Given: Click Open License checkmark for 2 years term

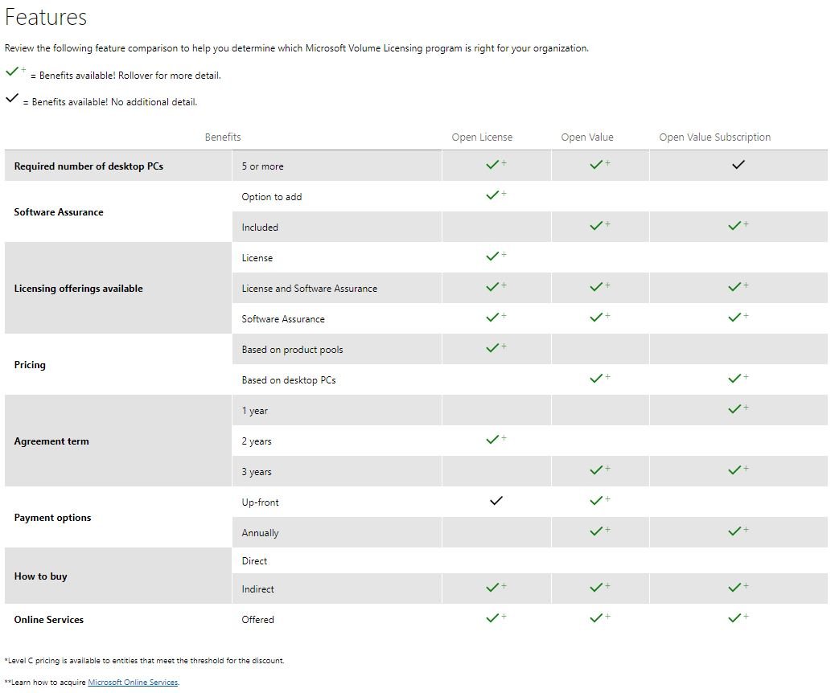Looking at the screenshot, I should [x=495, y=440].
